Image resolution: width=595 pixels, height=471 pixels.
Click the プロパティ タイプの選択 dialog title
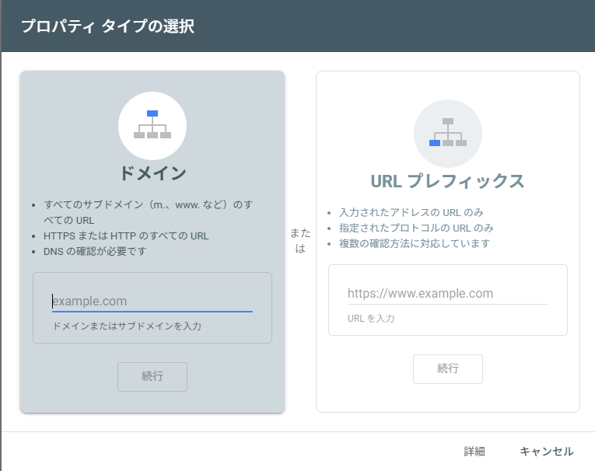point(107,26)
